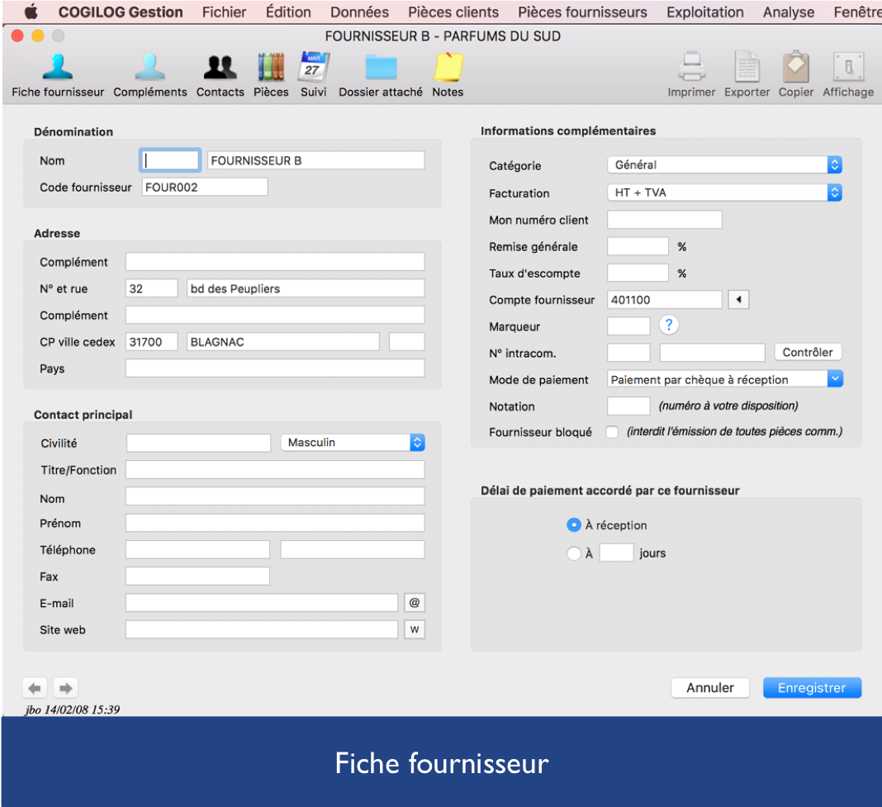Image resolution: width=882 pixels, height=807 pixels.
Task: Click the FOURNISSEUR B name field
Action: pyautogui.click(x=315, y=160)
